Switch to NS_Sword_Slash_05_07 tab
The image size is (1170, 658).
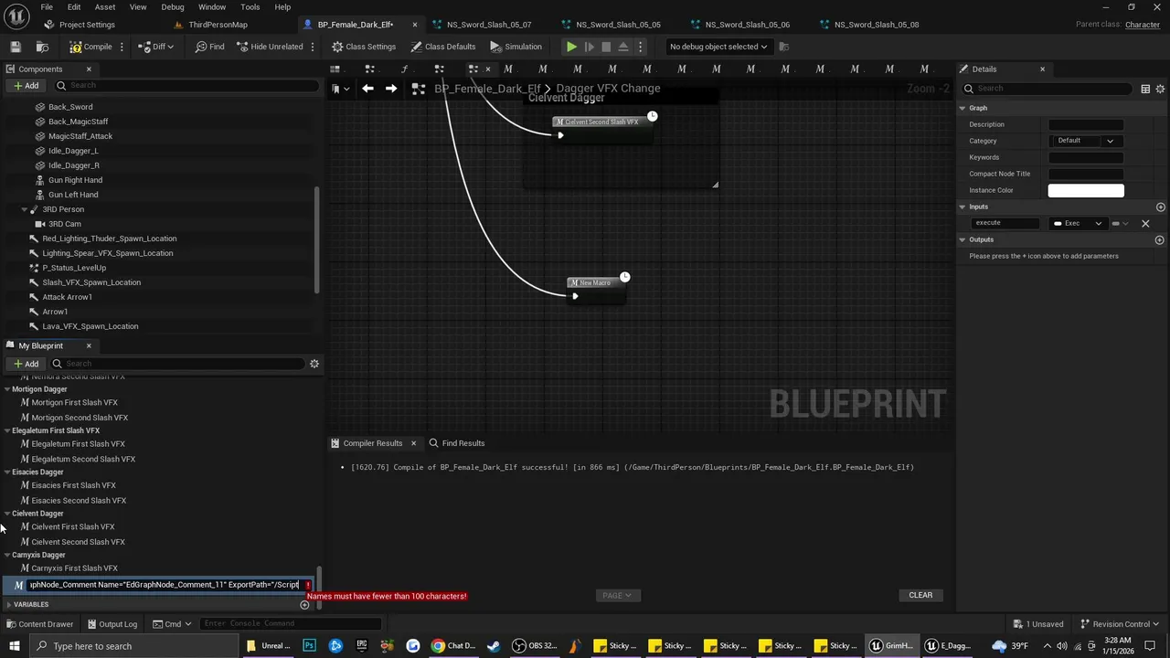489,25
